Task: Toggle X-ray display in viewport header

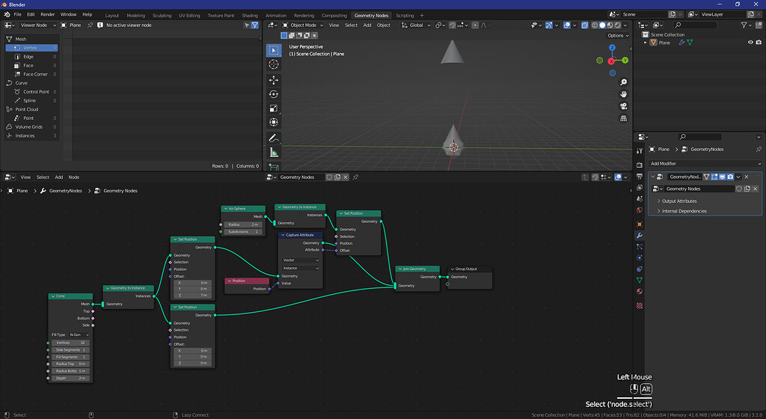Action: [x=585, y=25]
